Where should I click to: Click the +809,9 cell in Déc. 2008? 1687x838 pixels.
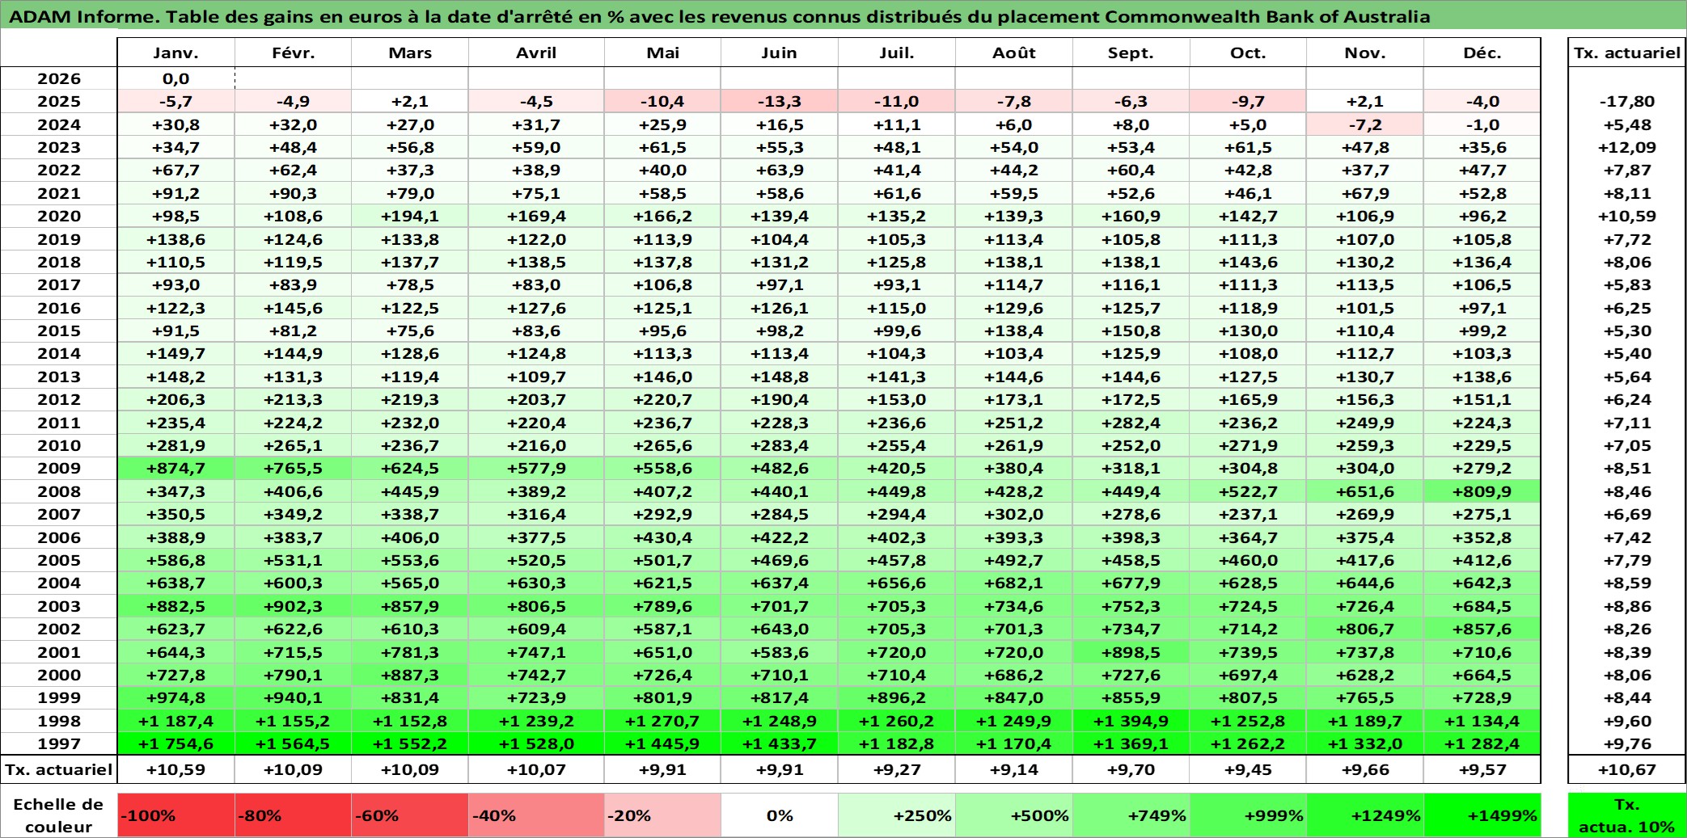[x=1482, y=491]
